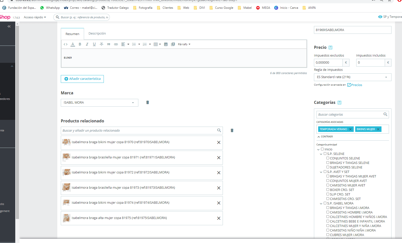This screenshot has height=243, width=402.
Task: Insert image in editor
Action: pos(166,44)
